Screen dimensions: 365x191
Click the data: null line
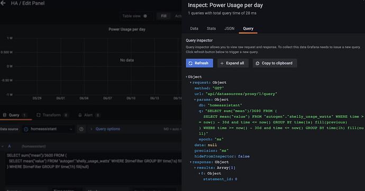tap(206, 145)
